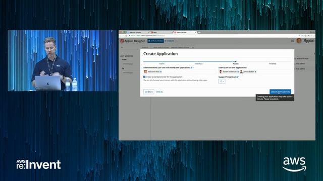The height and width of the screenshot is (181, 323).
Task: Select the Finished step in wizard
Action: 273,64
